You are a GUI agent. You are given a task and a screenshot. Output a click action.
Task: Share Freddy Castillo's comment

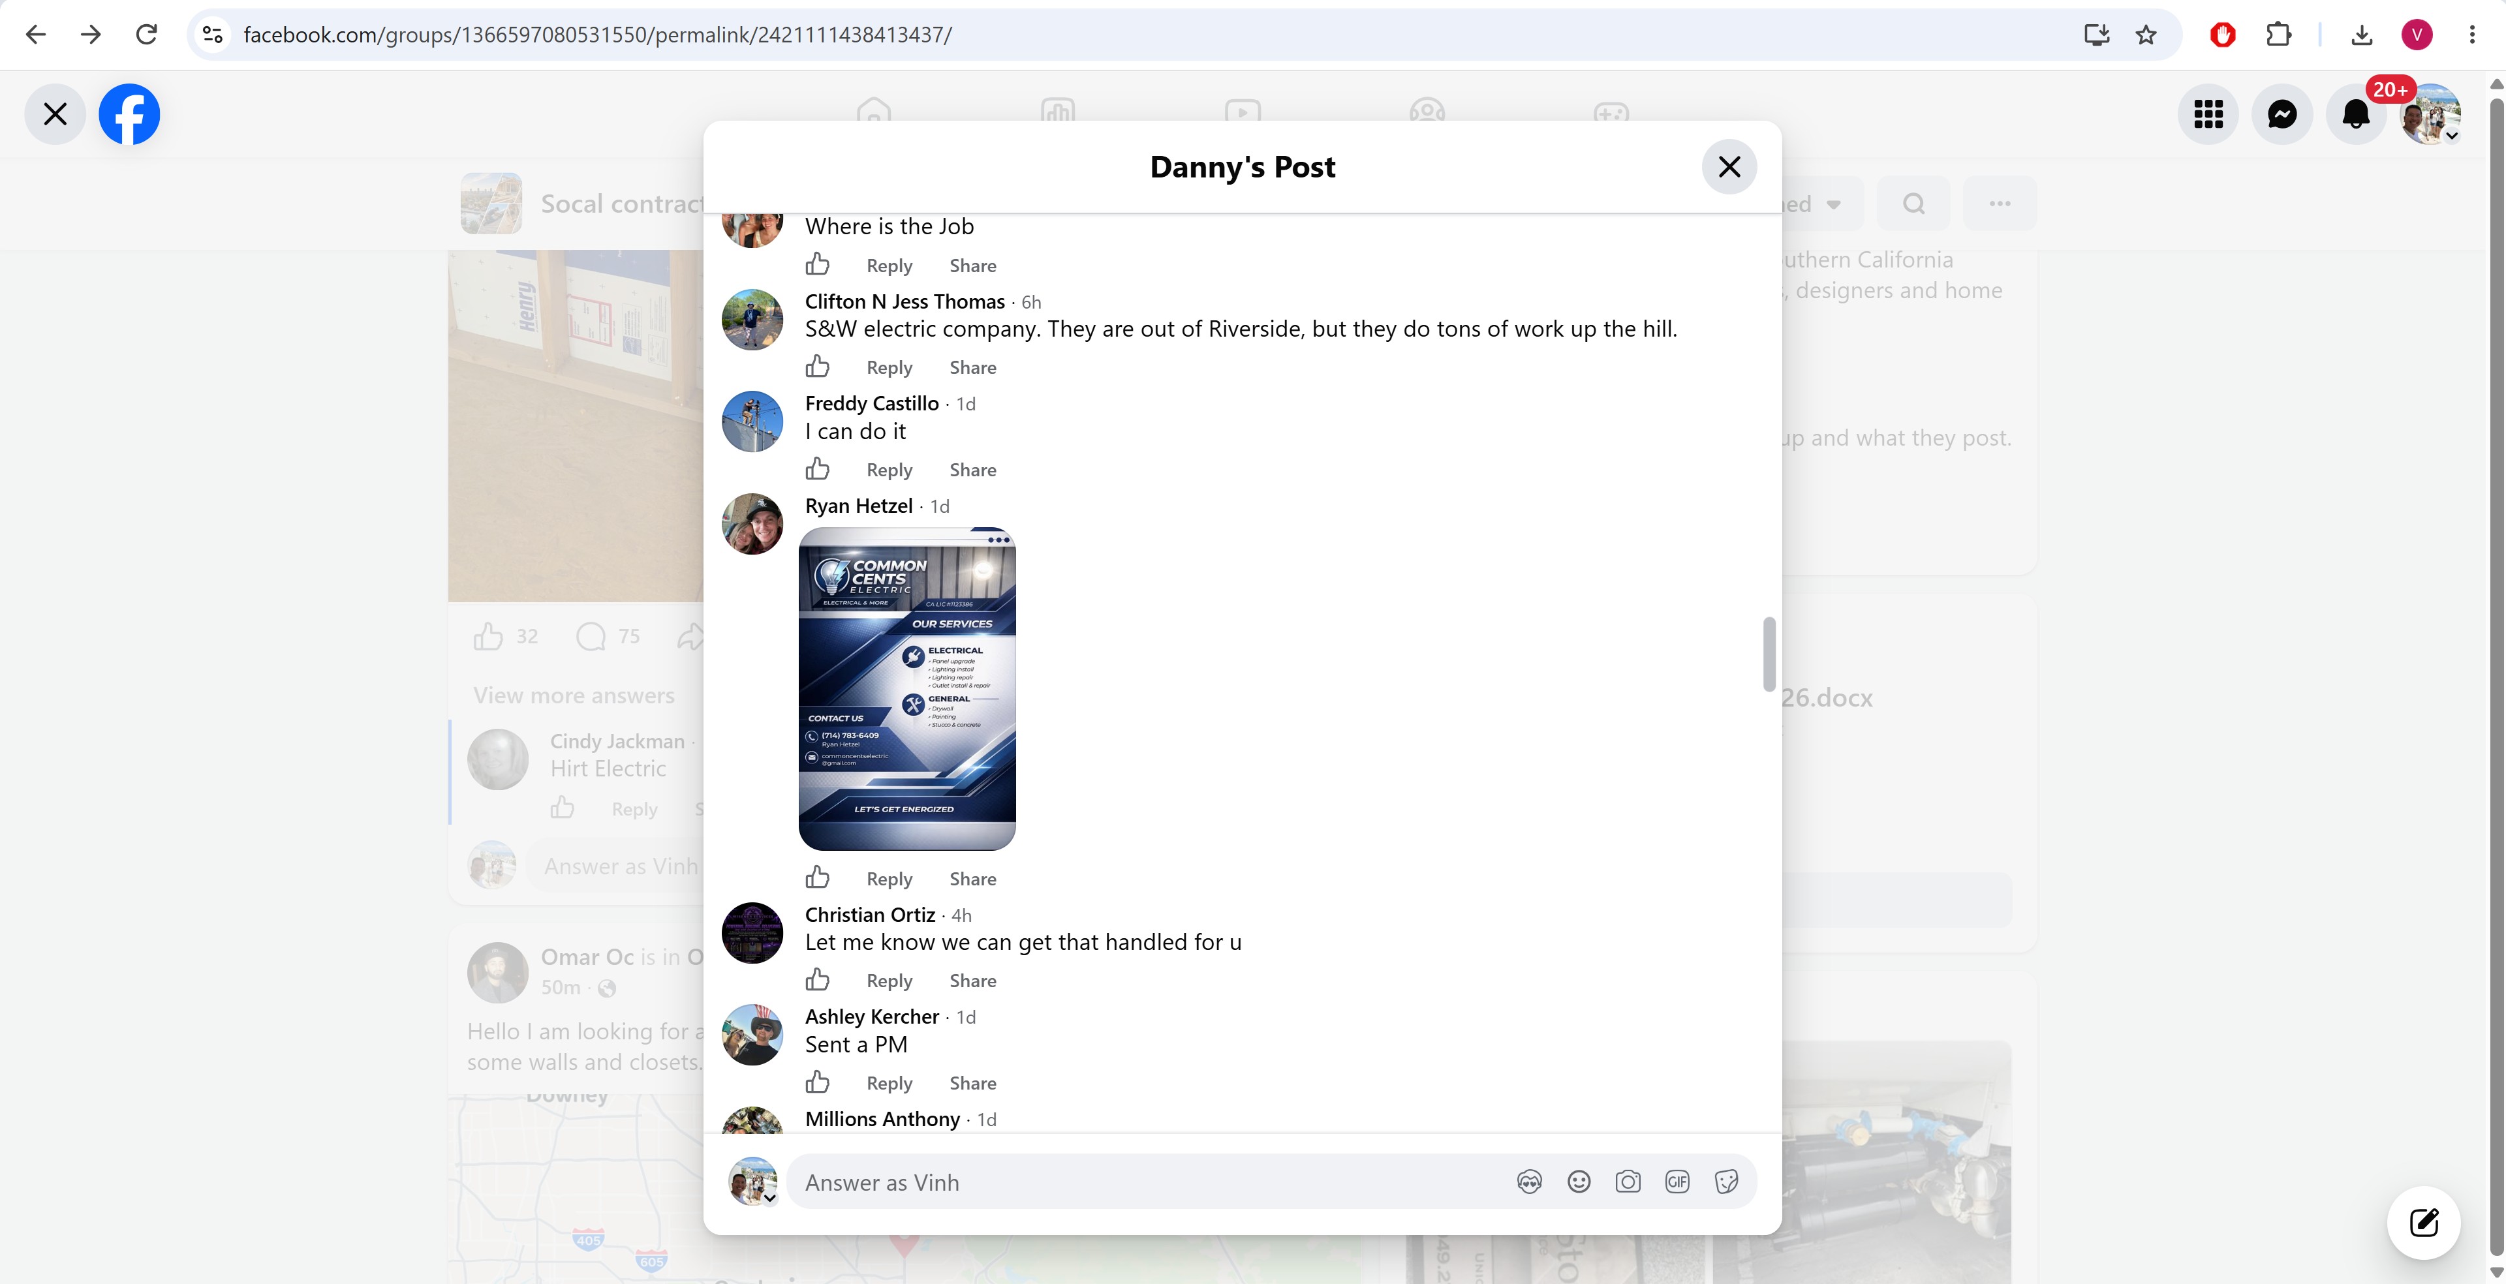pos(973,470)
